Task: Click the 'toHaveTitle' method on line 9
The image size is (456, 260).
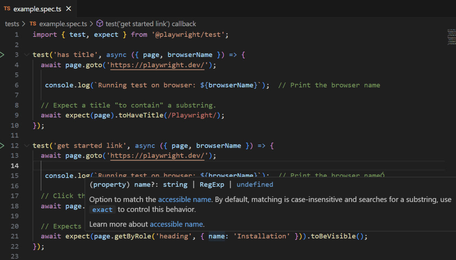Action: pos(141,115)
